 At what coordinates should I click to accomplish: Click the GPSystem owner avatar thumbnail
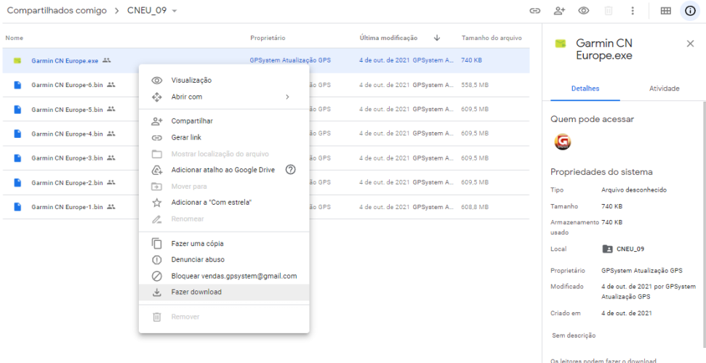click(562, 142)
